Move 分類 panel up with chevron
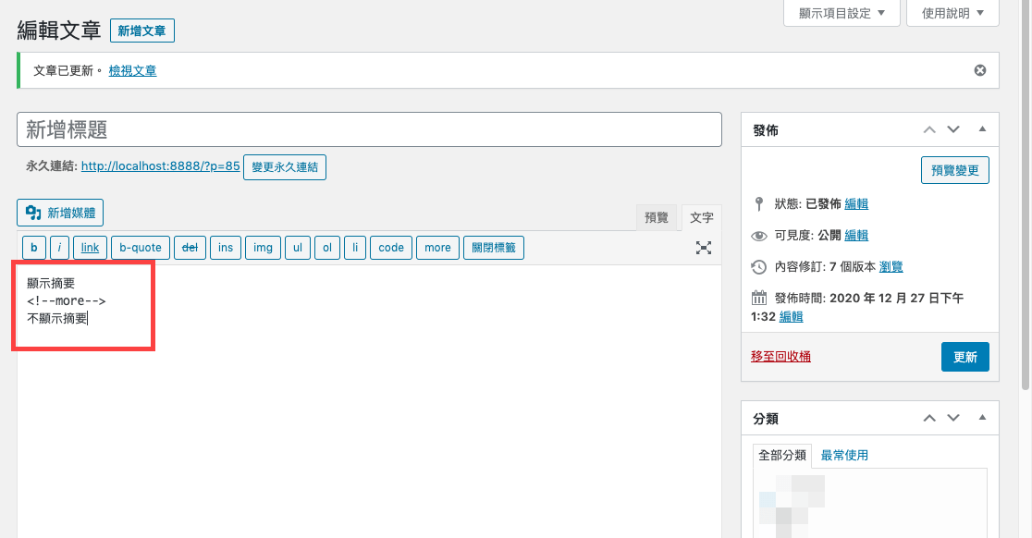The width and height of the screenshot is (1032, 538). coord(929,418)
